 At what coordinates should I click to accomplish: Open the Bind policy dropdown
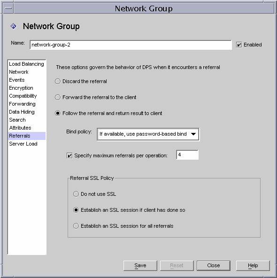click(148, 134)
